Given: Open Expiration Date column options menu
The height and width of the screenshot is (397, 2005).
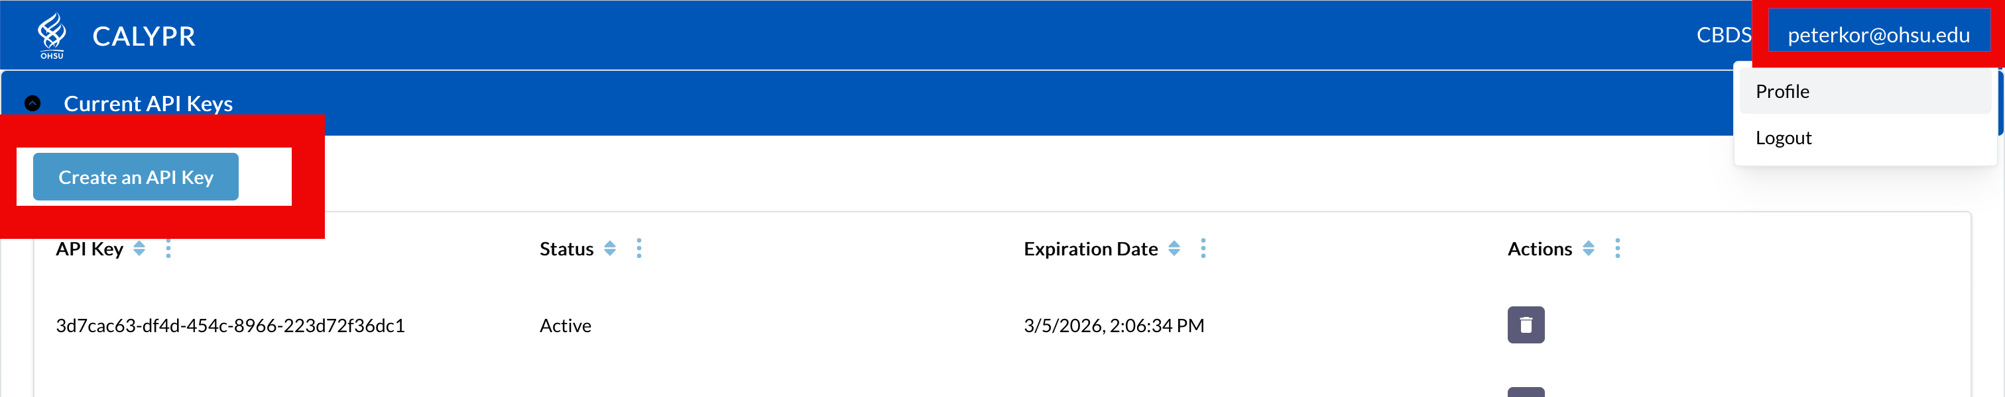Looking at the screenshot, I should [x=1203, y=249].
